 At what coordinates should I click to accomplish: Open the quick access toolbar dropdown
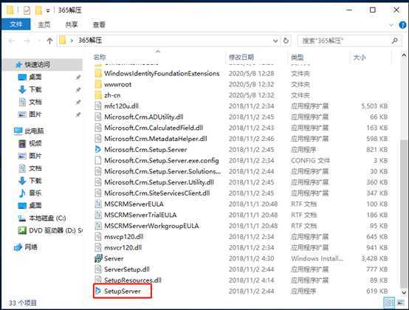(x=48, y=10)
